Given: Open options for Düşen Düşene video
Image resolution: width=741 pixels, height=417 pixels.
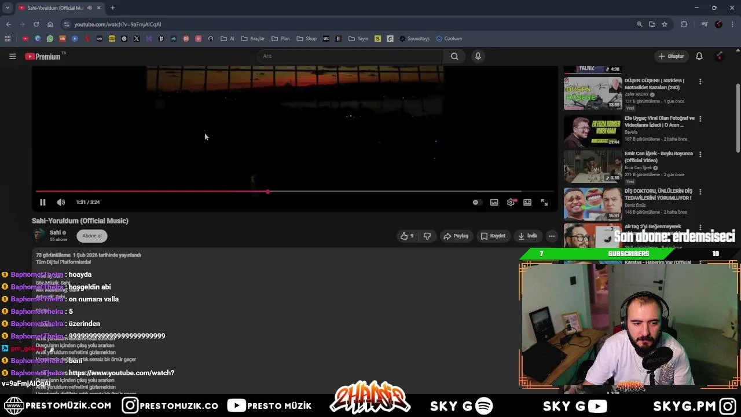Looking at the screenshot, I should 700,82.
